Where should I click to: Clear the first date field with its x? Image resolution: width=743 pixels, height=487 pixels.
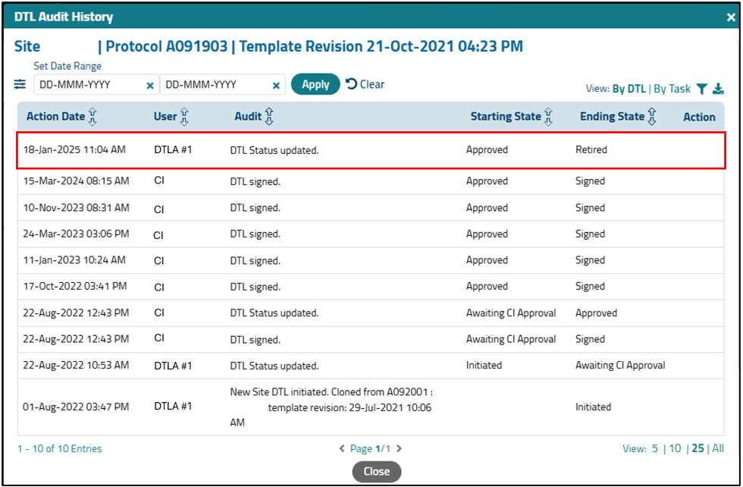[149, 85]
